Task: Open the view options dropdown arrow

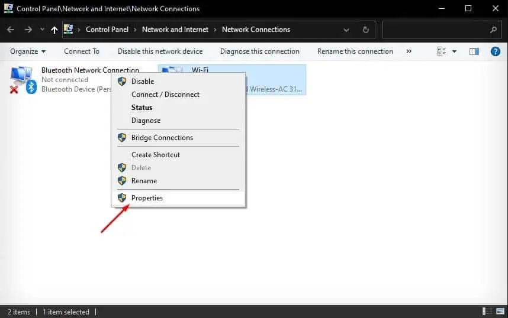Action: click(454, 51)
